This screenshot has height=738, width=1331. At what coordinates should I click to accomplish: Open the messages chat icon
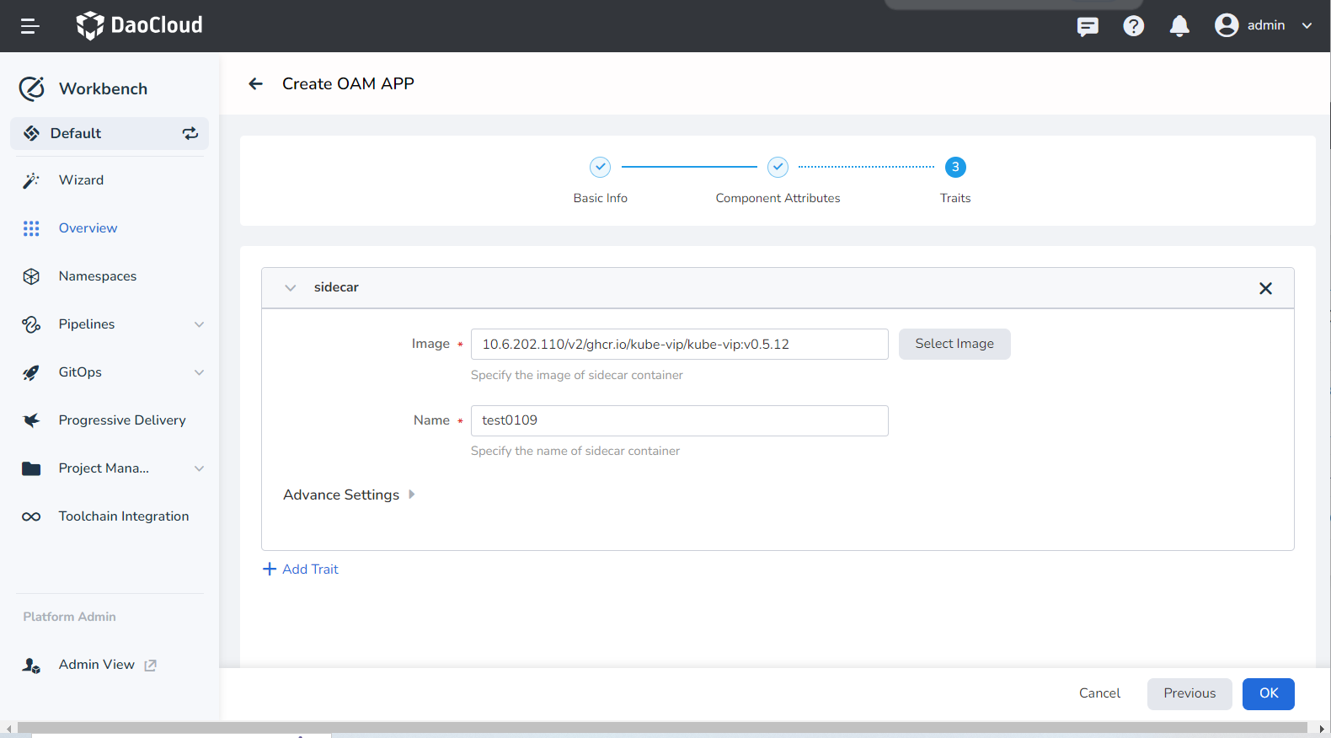coord(1088,26)
